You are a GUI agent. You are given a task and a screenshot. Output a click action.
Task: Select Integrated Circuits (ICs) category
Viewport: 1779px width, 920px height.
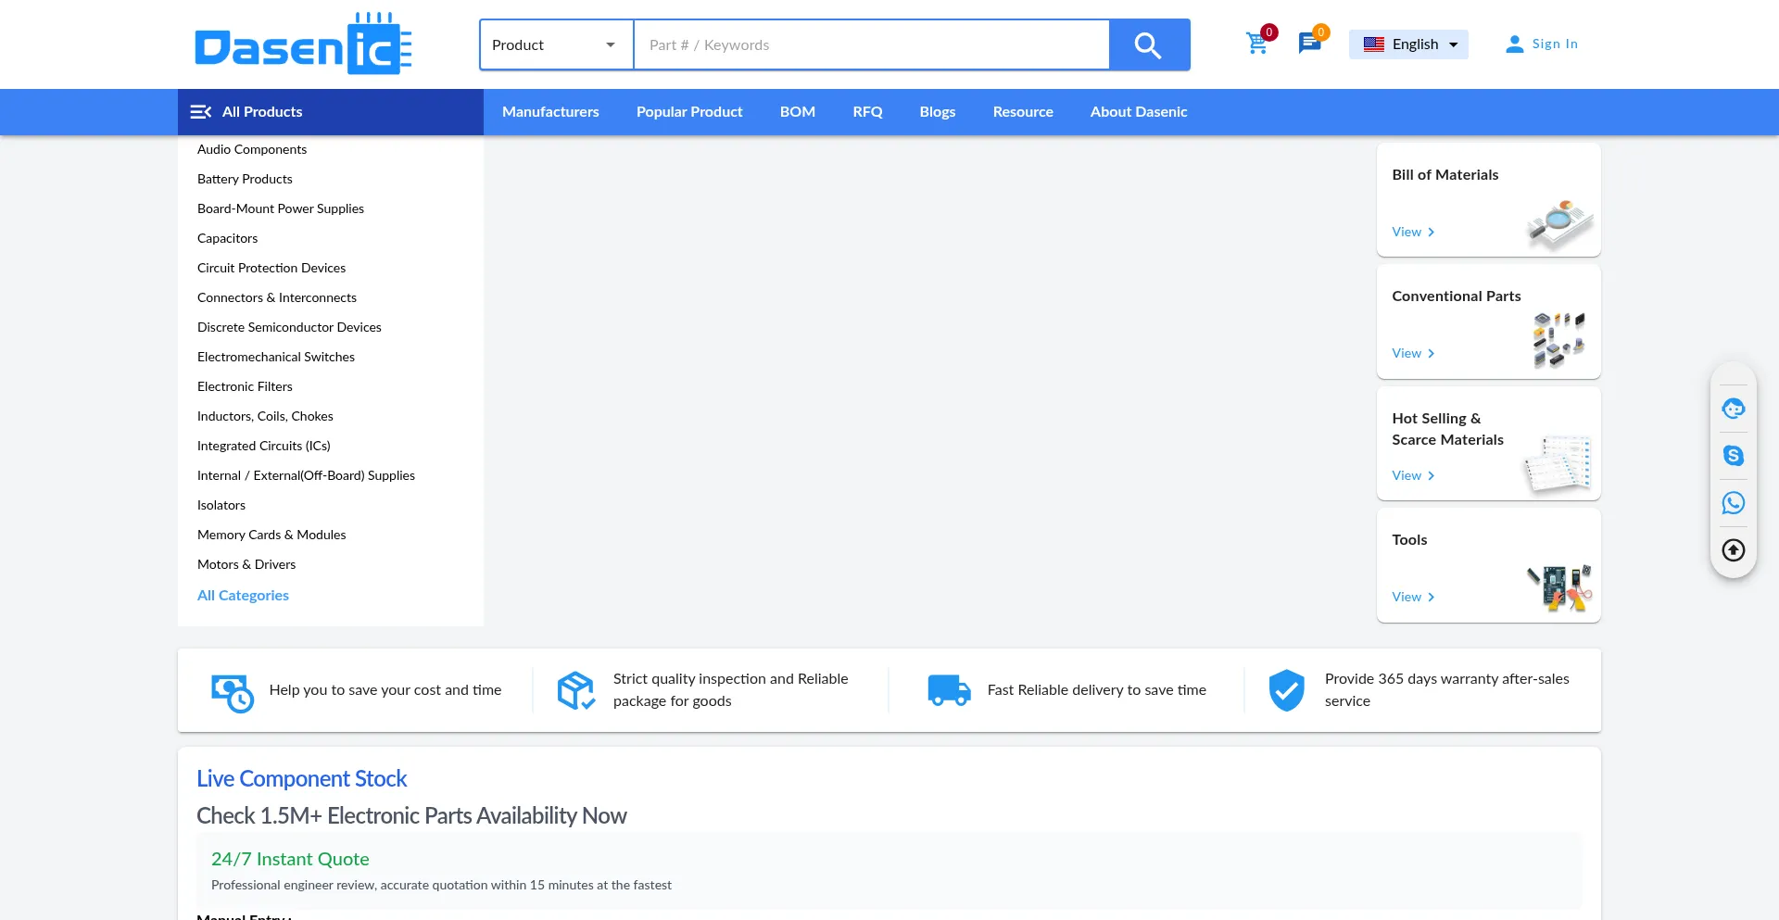[x=264, y=446]
